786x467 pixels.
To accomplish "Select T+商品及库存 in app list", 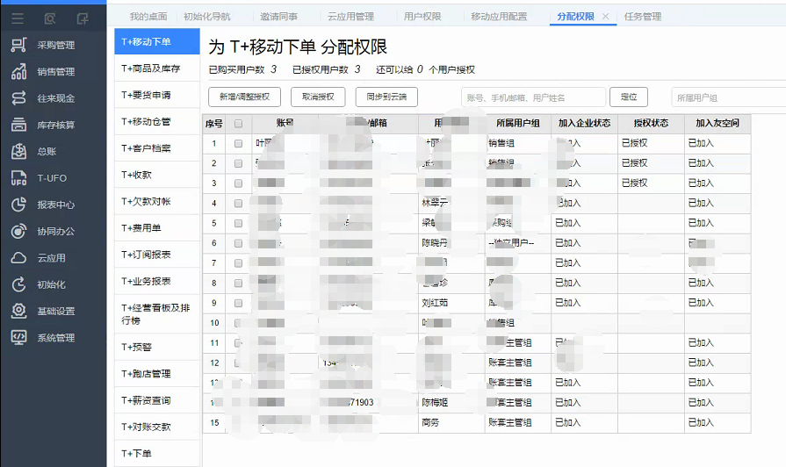I will tap(157, 68).
